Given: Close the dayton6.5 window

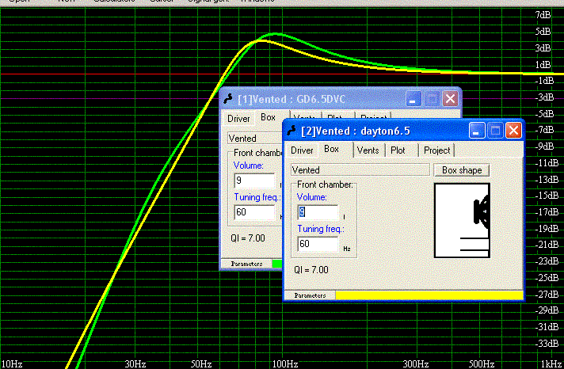Looking at the screenshot, I should pos(513,131).
